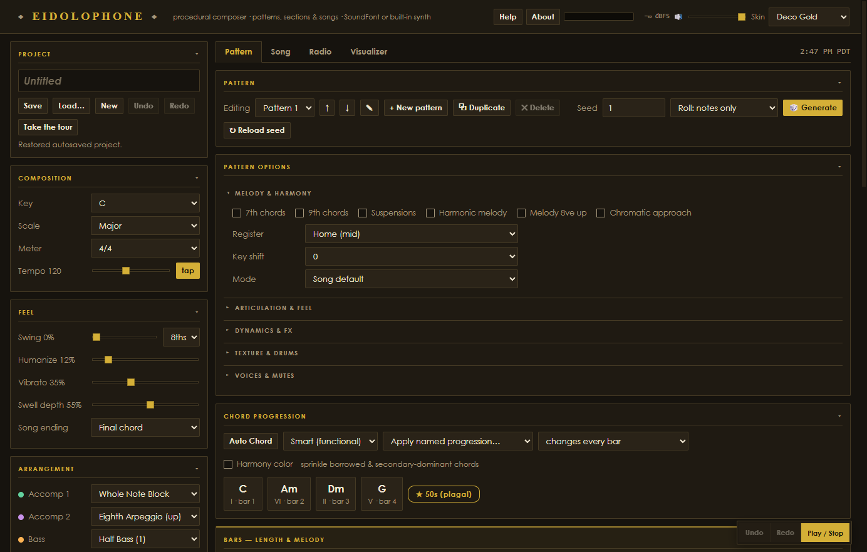Screen dimensions: 867x552
Task: Enable Chromatic approach
Action: click(x=601, y=213)
